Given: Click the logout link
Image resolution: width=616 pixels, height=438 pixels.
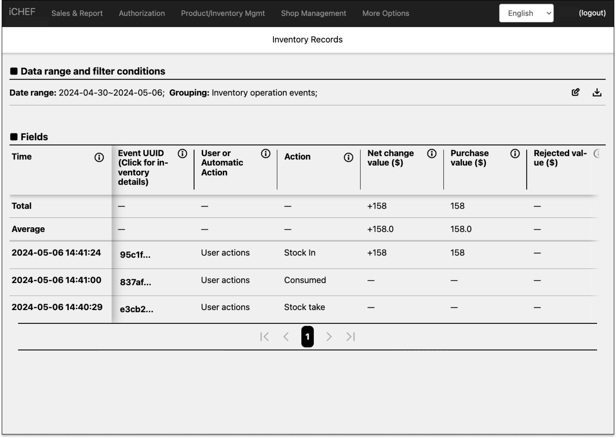Looking at the screenshot, I should point(592,13).
